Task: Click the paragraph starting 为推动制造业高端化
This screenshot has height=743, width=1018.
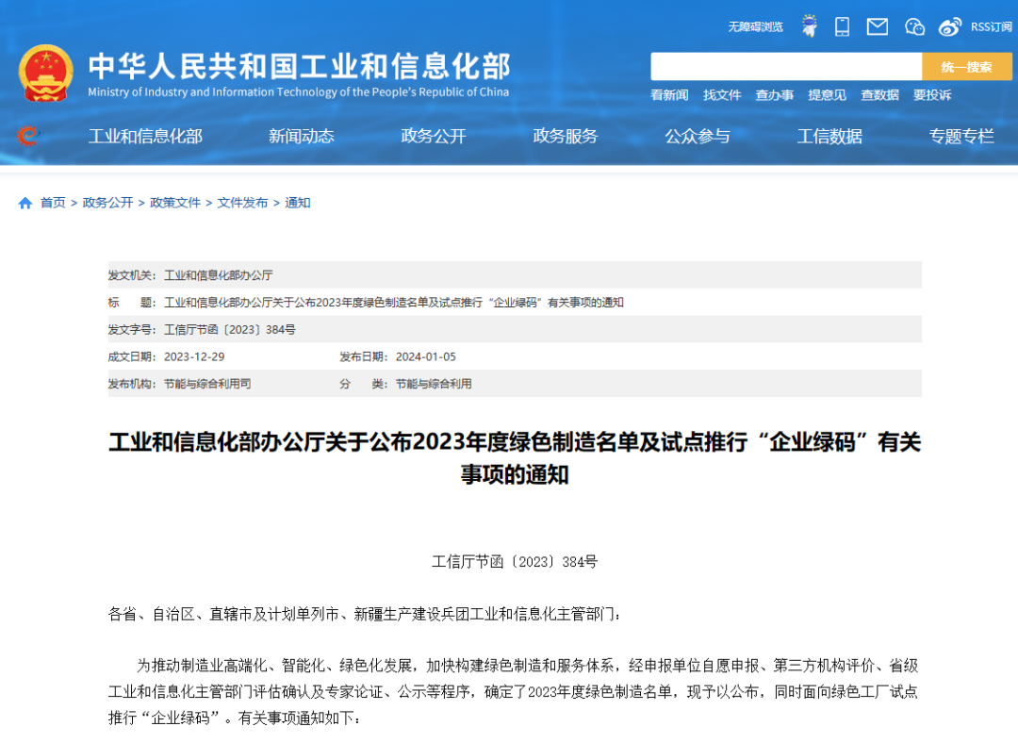Action: click(513, 692)
